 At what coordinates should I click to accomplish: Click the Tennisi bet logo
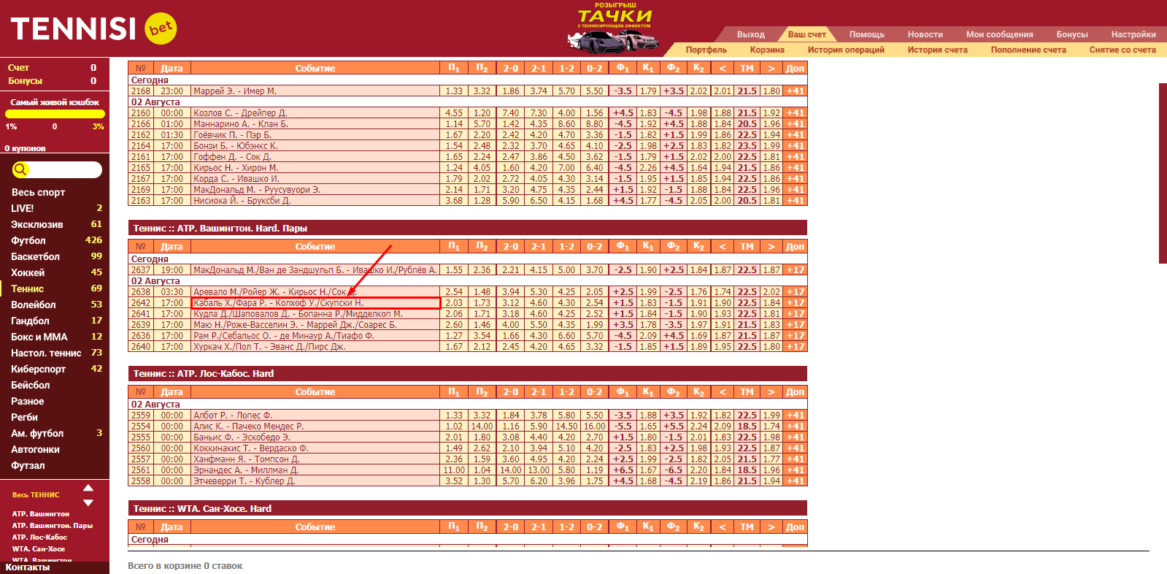click(x=93, y=28)
